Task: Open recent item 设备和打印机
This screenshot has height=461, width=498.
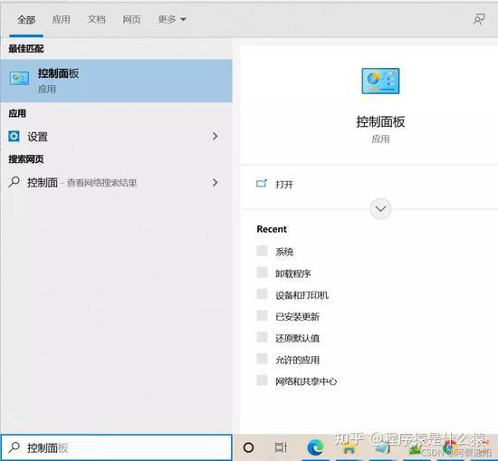Action: 302,295
